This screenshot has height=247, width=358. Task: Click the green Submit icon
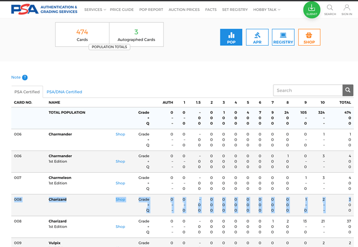tap(311, 9)
